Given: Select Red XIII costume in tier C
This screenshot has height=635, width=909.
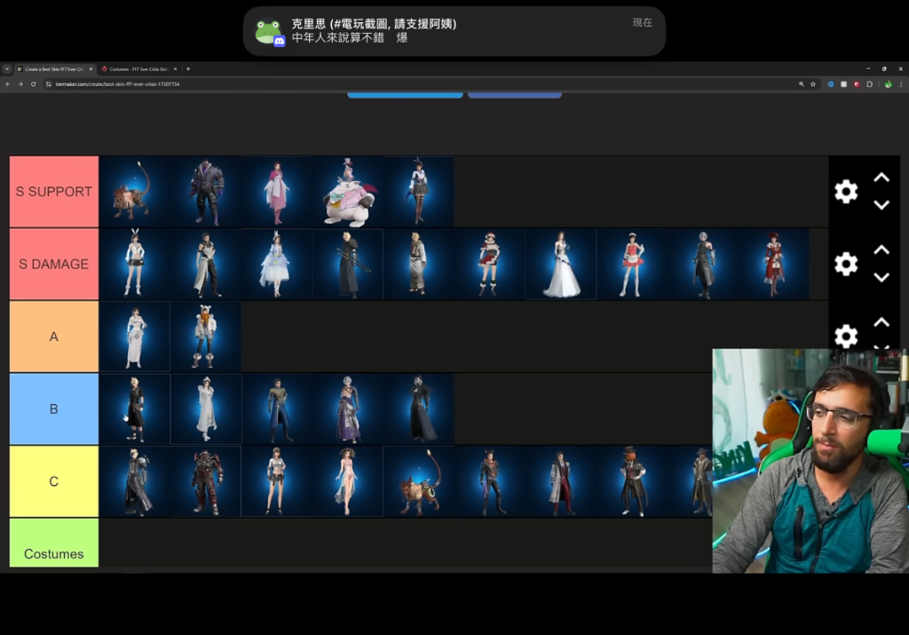Looking at the screenshot, I should tap(419, 481).
